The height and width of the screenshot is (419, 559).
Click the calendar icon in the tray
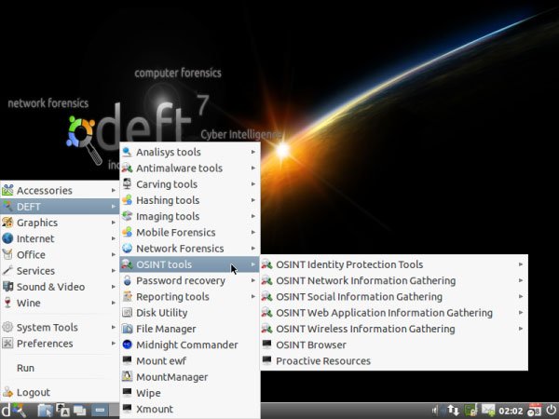(535, 411)
